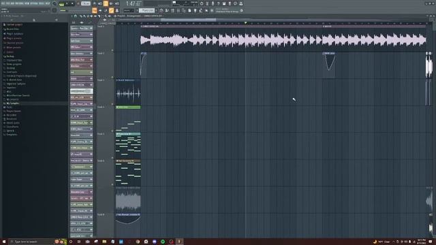
Task: Open the ADD menu
Action: pos(12,3)
